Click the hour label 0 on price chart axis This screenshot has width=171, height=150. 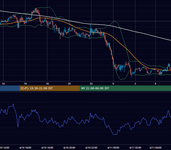113,84
